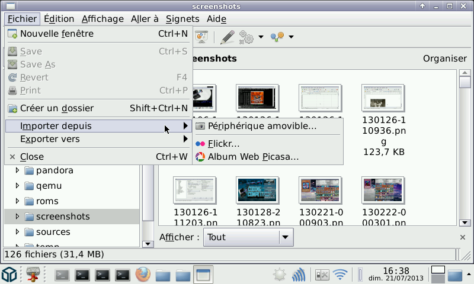Click the brightness sun icon in tray

click(280, 275)
